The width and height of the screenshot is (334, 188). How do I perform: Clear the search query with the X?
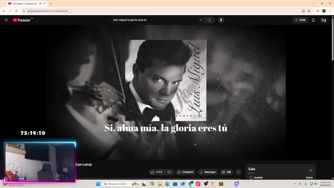pos(201,20)
